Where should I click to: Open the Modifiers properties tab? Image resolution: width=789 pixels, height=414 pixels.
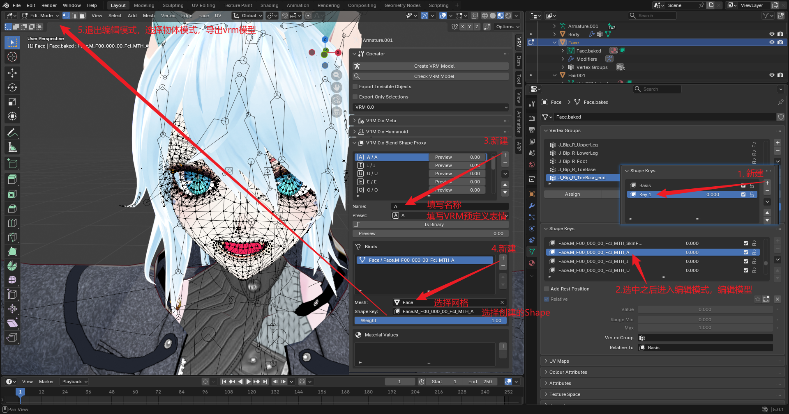532,206
